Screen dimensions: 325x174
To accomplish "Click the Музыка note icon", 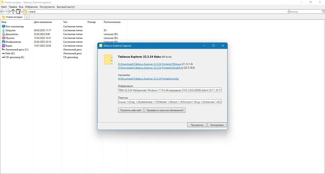I will (3, 38).
